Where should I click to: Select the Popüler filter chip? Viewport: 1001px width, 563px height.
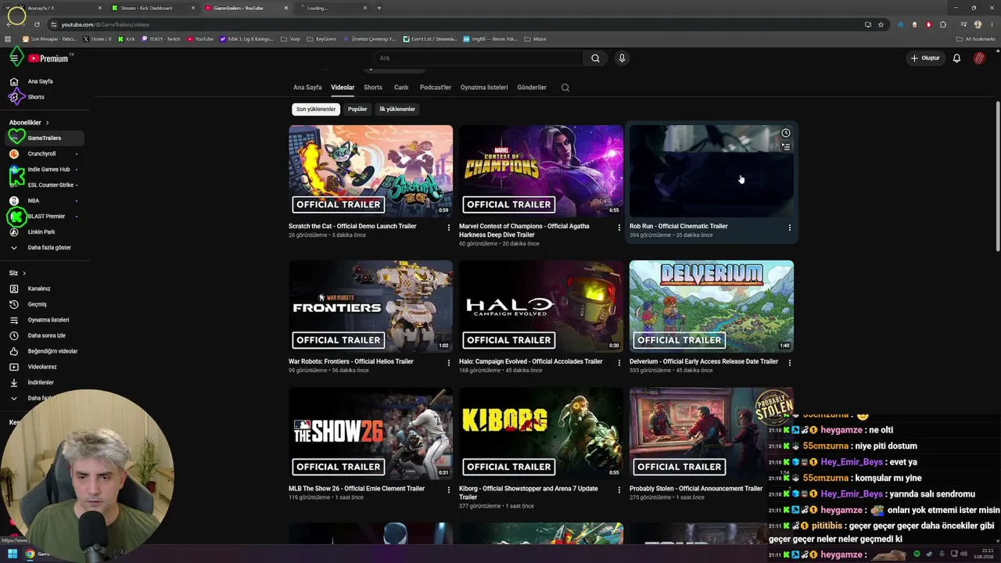pos(357,109)
